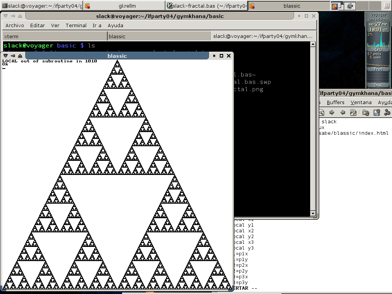This screenshot has height=294, width=392.
Task: Open the Buffers menu in gvim
Action: (335, 102)
